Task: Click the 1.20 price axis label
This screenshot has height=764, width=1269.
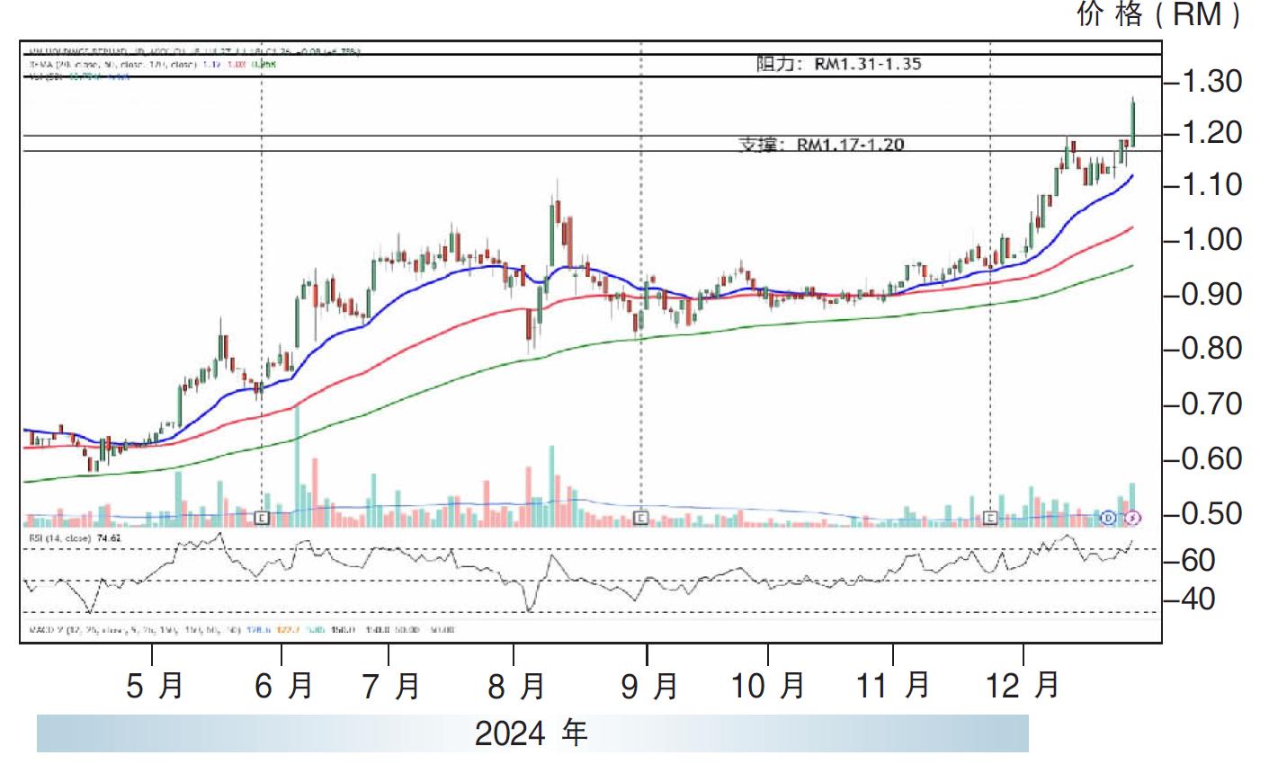Action: pyautogui.click(x=1211, y=134)
